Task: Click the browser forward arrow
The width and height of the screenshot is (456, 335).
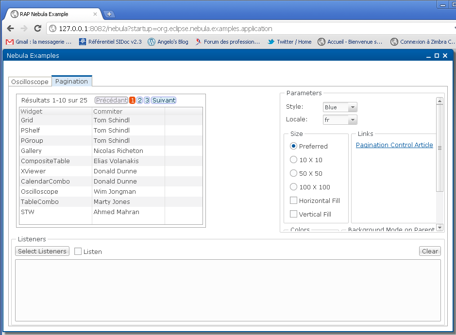Action: click(24, 29)
